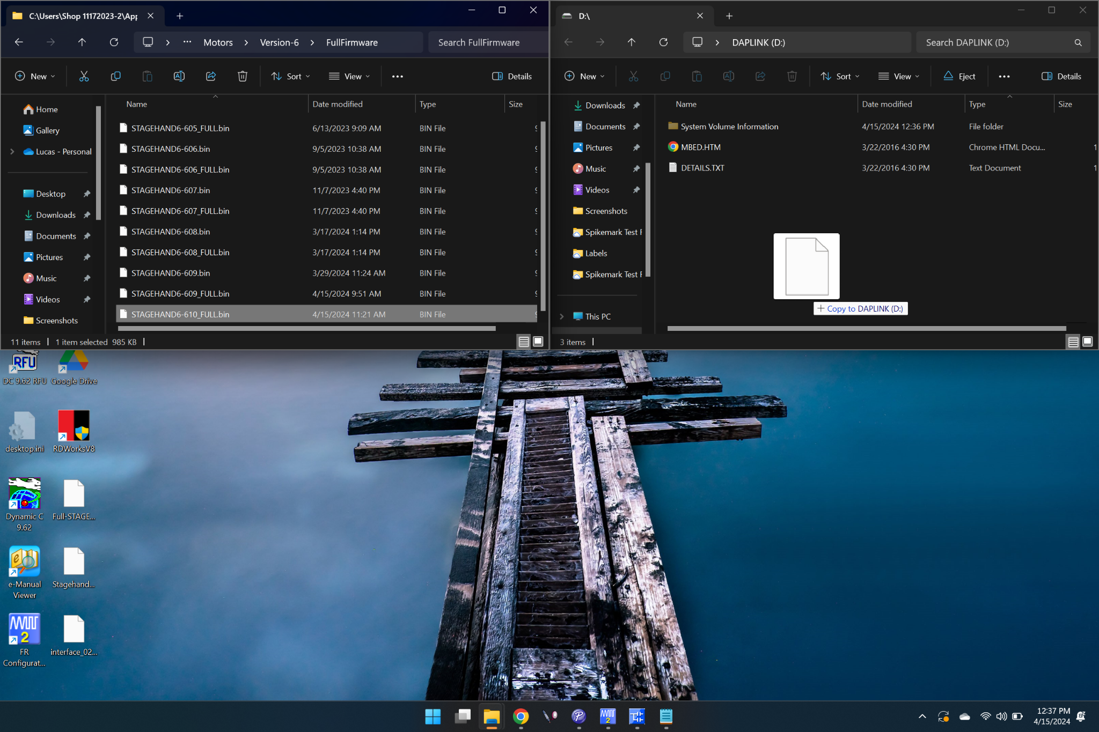Sort DAPLINK files by Date modified column

coord(886,104)
